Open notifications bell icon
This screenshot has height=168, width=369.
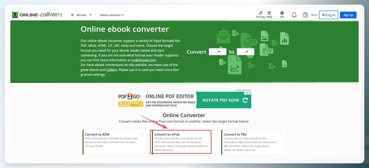(x=294, y=15)
